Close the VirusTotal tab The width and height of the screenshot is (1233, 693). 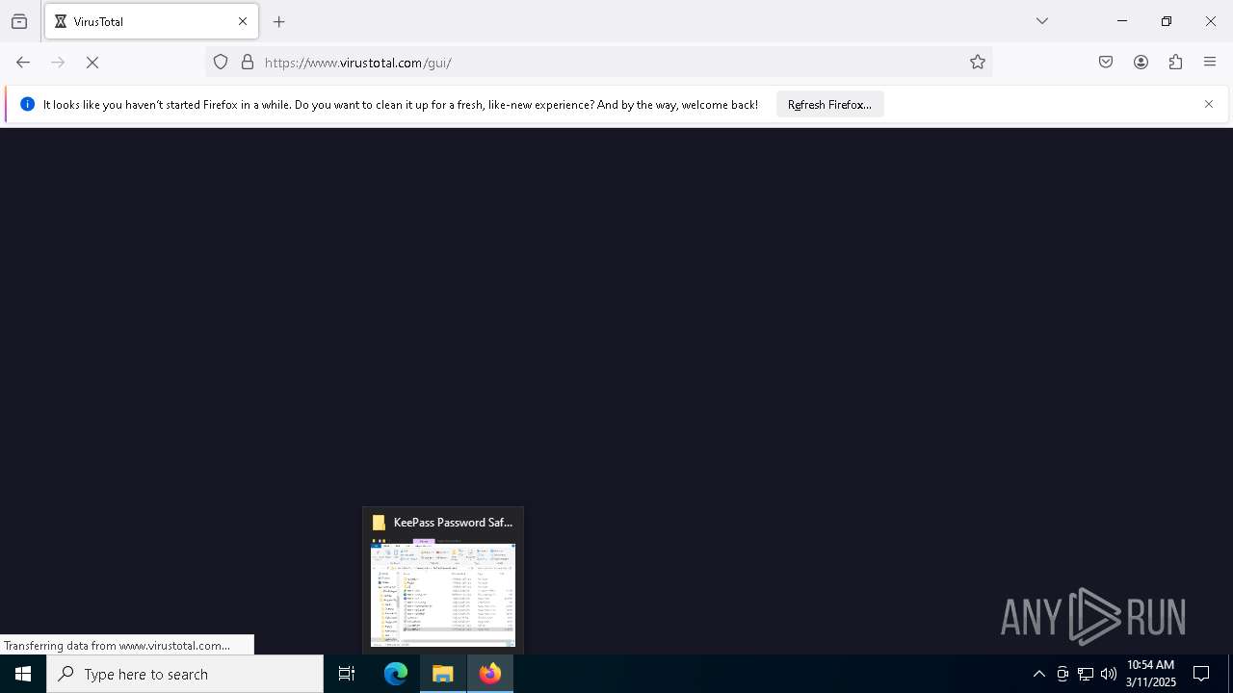[243, 21]
